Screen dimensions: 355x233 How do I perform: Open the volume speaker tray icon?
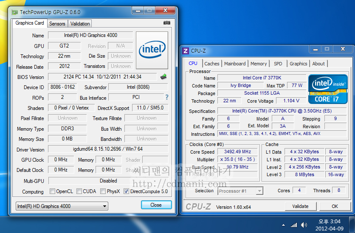304,225
